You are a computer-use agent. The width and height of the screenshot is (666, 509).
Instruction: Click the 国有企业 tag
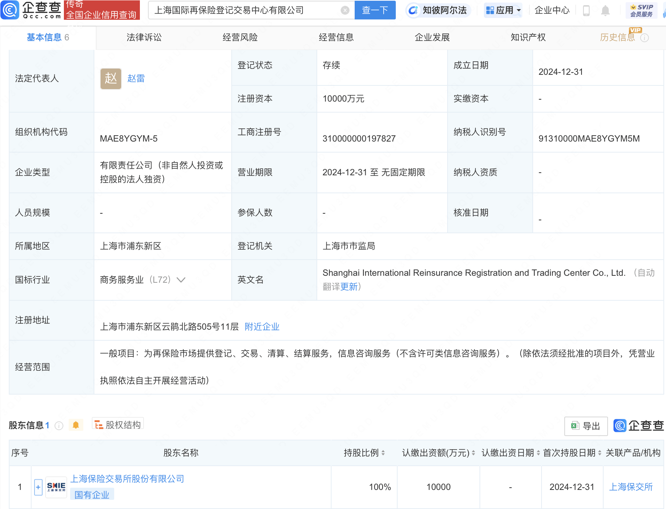[x=92, y=495]
